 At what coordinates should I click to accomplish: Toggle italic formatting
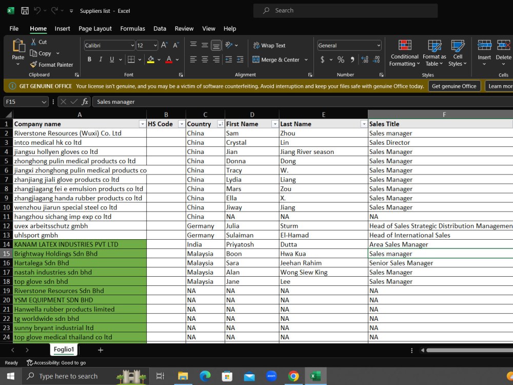[x=101, y=60]
